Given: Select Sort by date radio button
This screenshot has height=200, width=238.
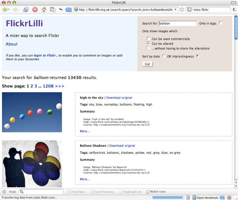Looking at the screenshot, I should click(x=163, y=56).
